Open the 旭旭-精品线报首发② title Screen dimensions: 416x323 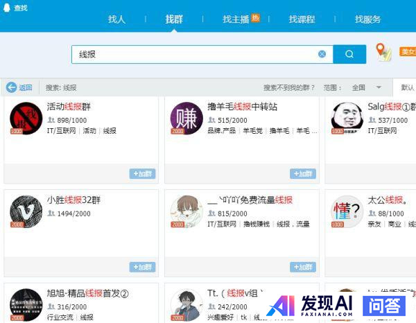point(88,293)
